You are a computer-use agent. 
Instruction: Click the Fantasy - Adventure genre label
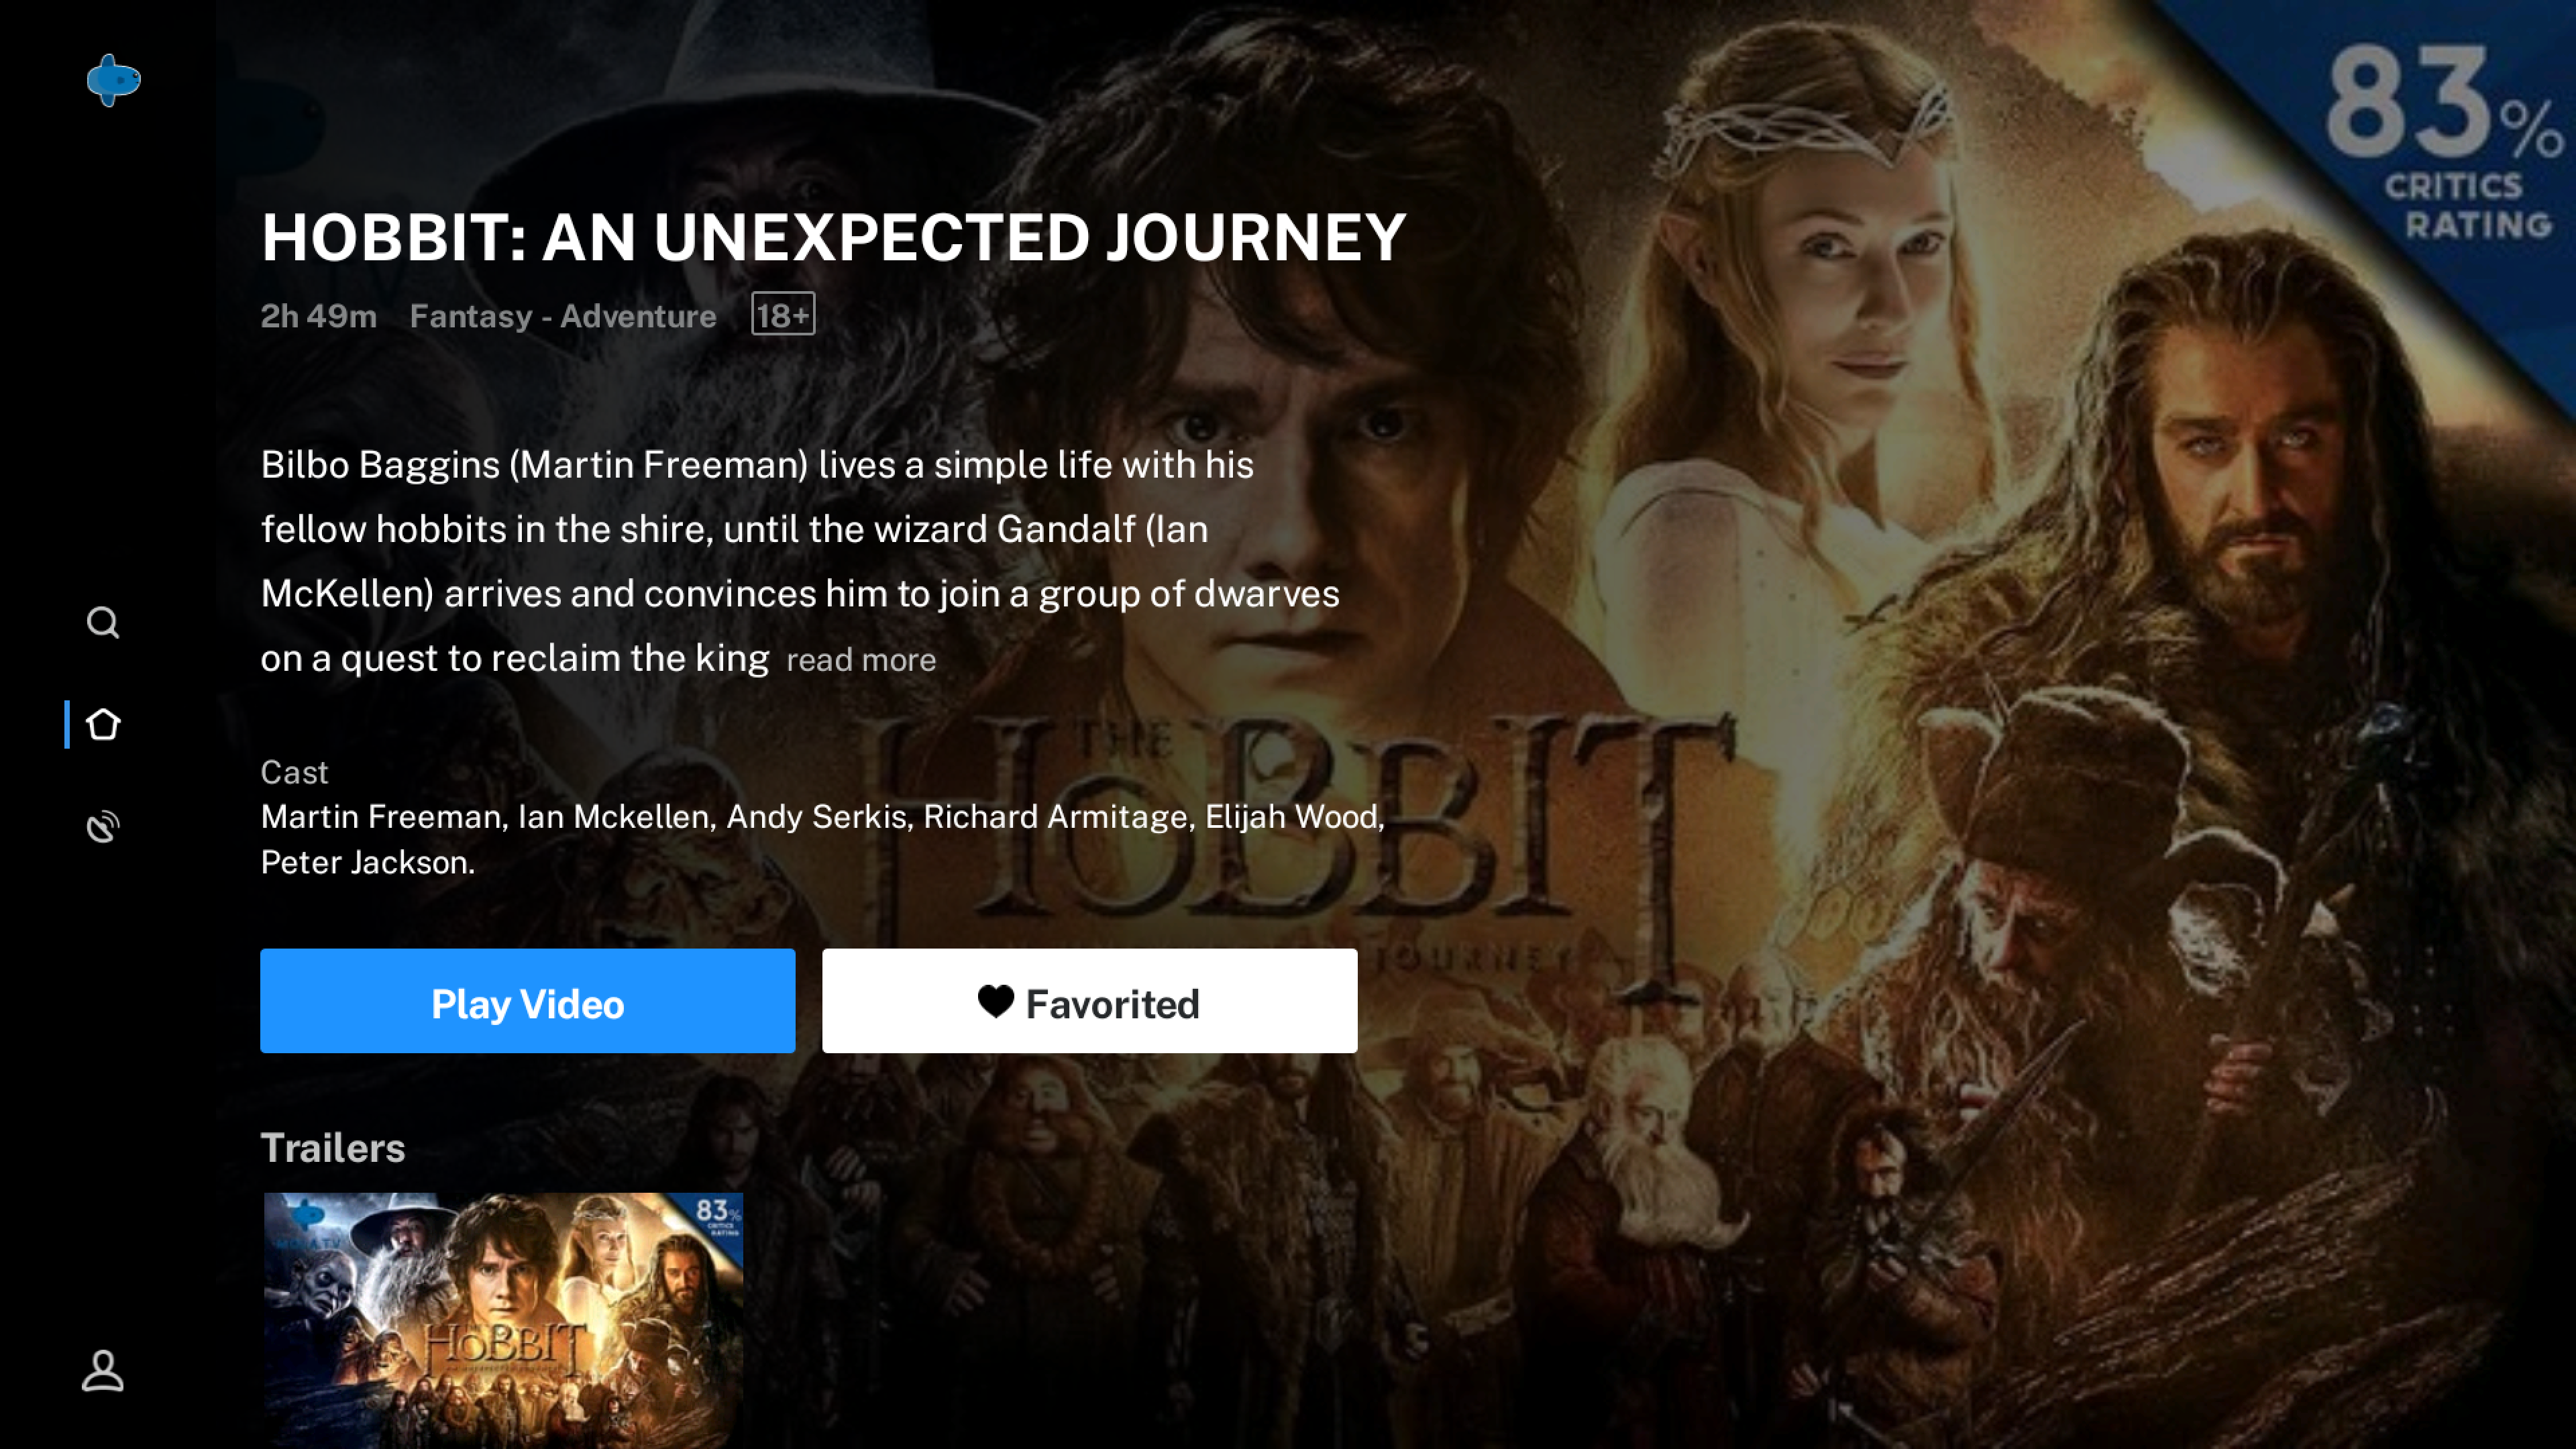563,316
